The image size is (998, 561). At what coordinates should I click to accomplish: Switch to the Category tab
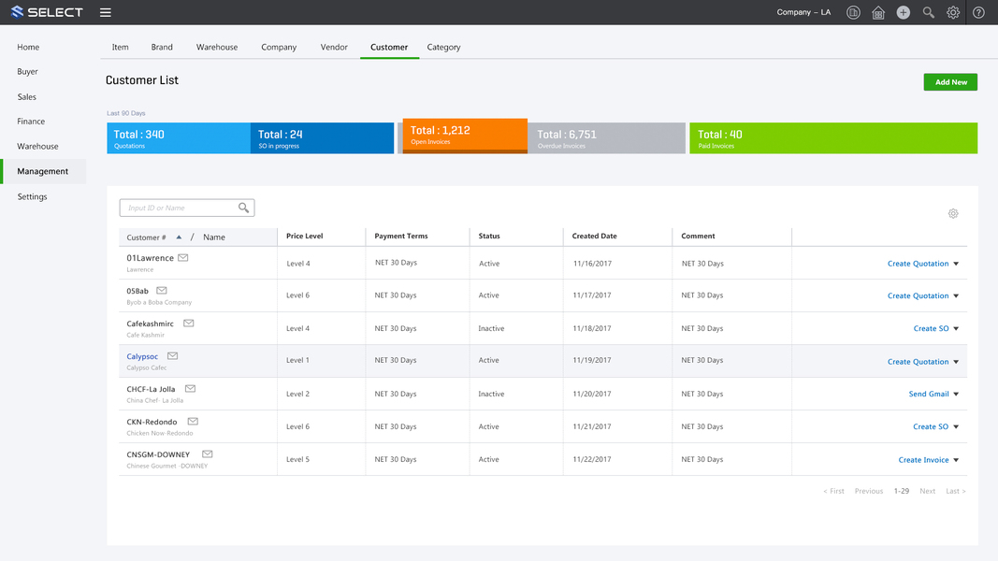(443, 47)
